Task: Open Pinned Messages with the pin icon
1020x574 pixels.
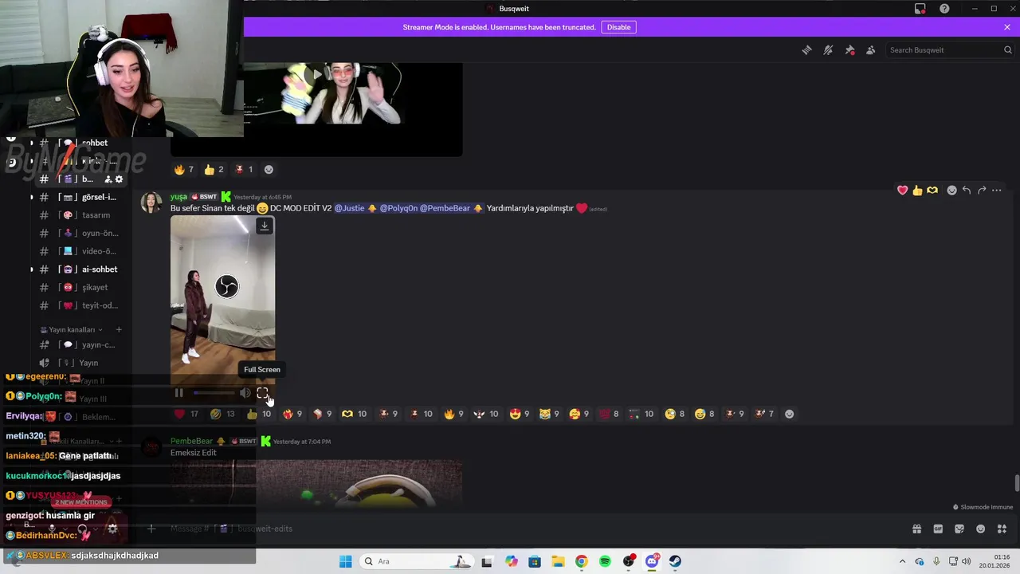Action: pos(849,50)
